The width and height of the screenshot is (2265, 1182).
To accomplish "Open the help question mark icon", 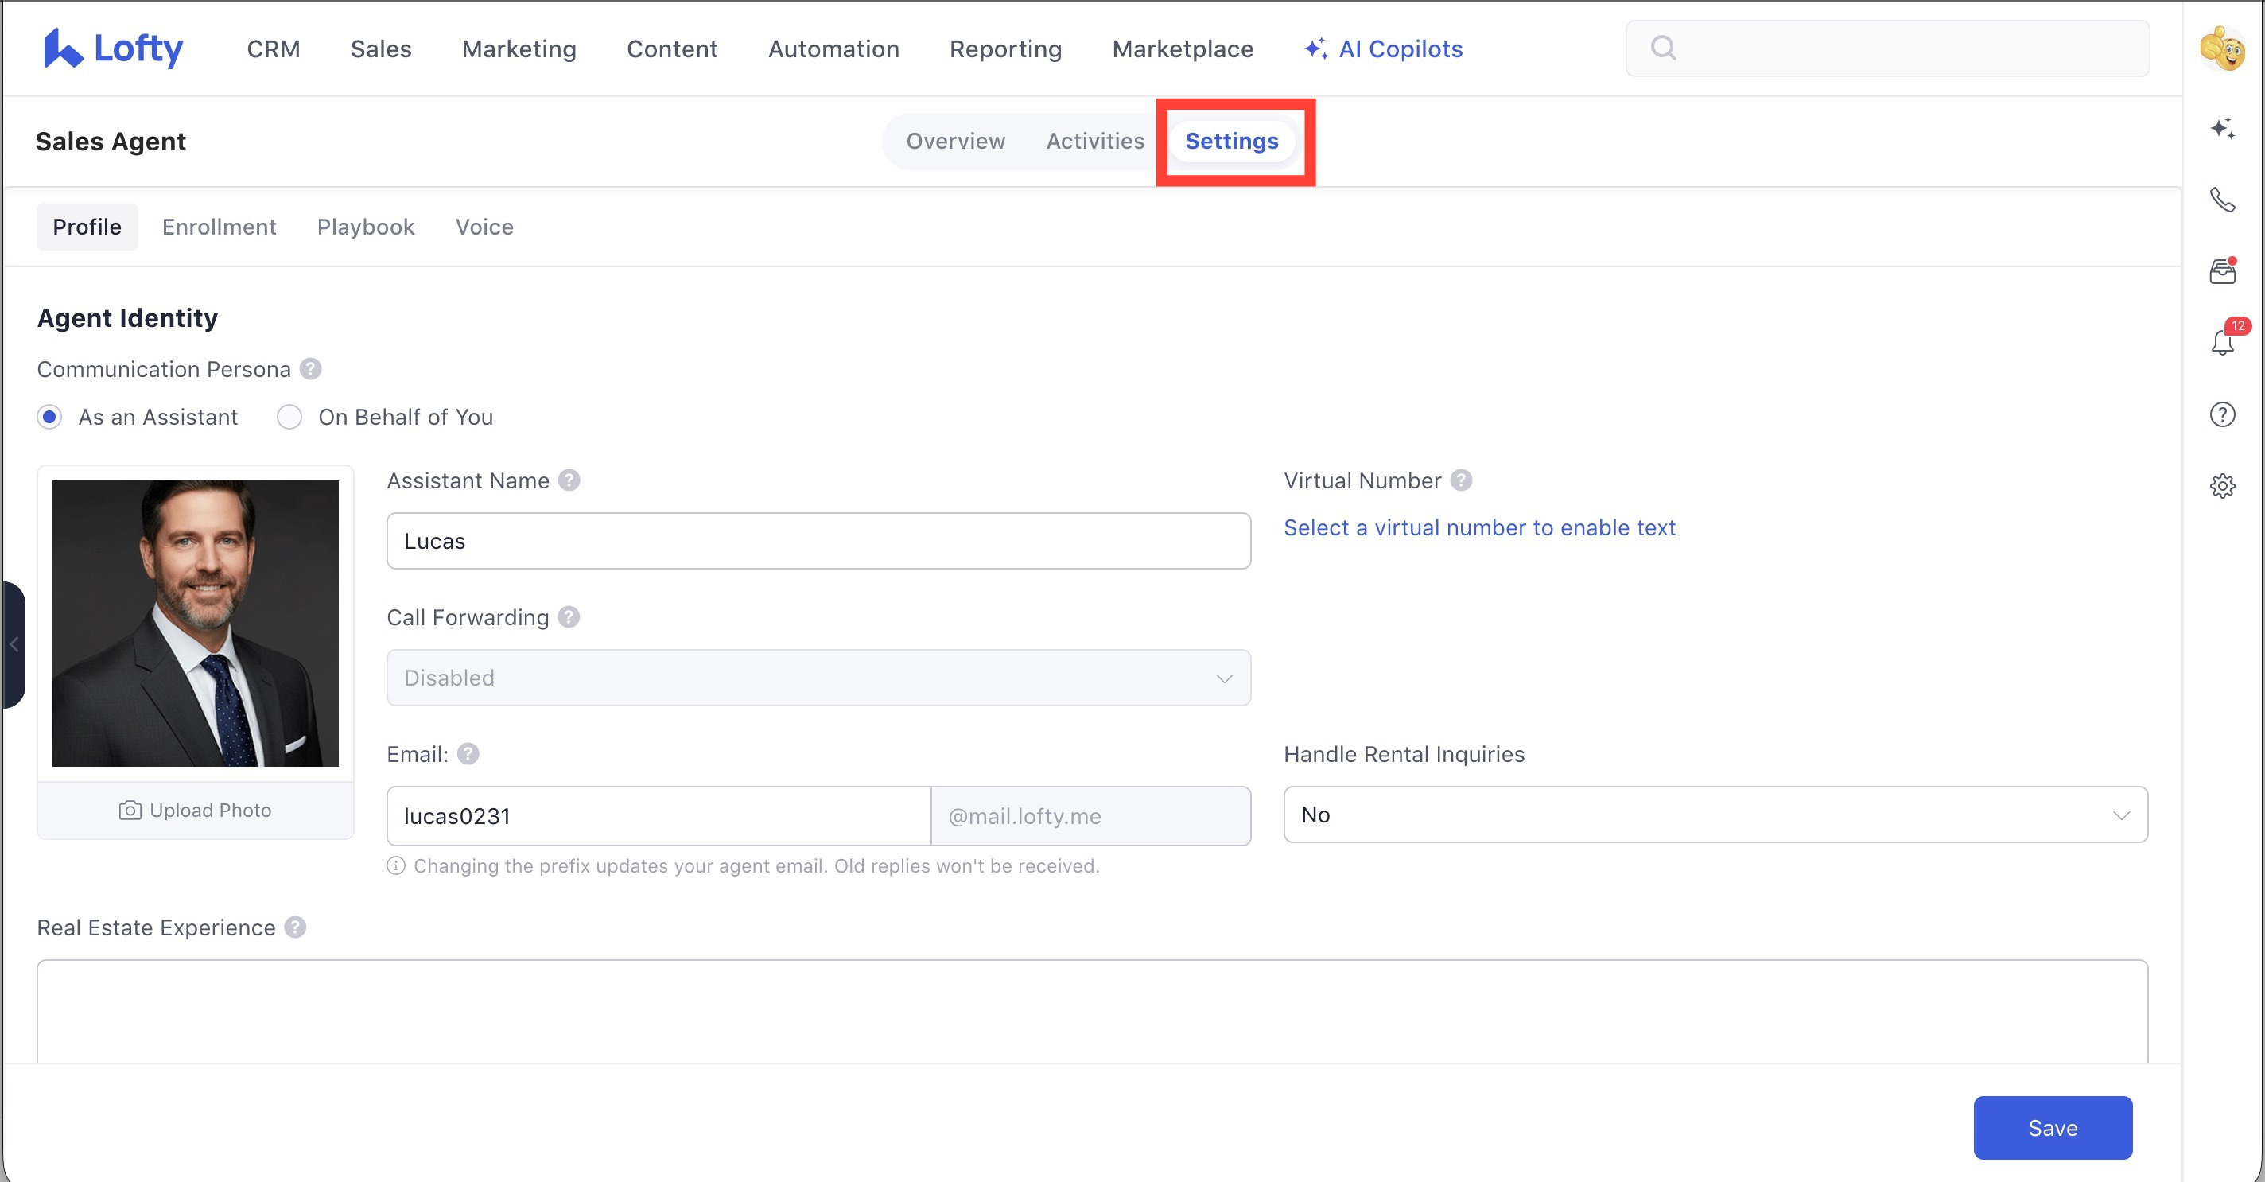I will coord(2222,414).
